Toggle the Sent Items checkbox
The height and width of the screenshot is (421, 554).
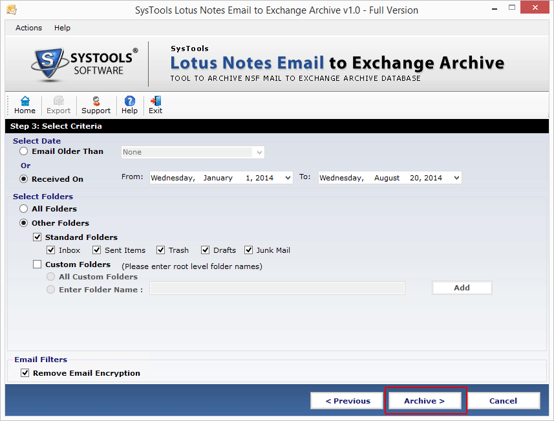tap(97, 250)
